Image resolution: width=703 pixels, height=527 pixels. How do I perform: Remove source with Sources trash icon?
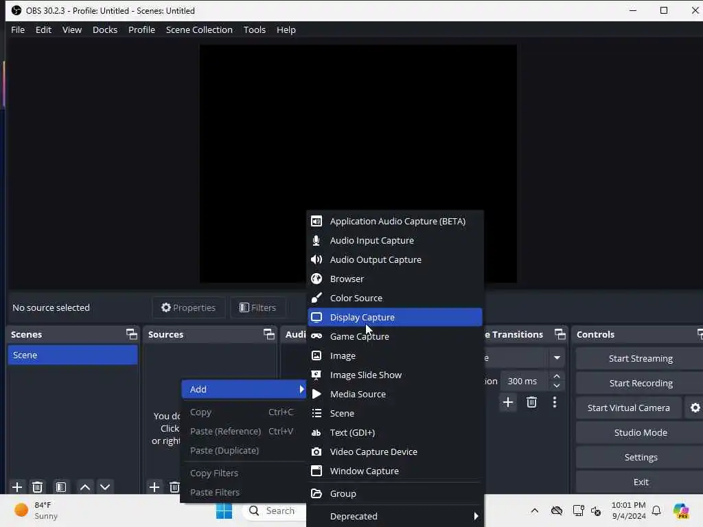[174, 487]
